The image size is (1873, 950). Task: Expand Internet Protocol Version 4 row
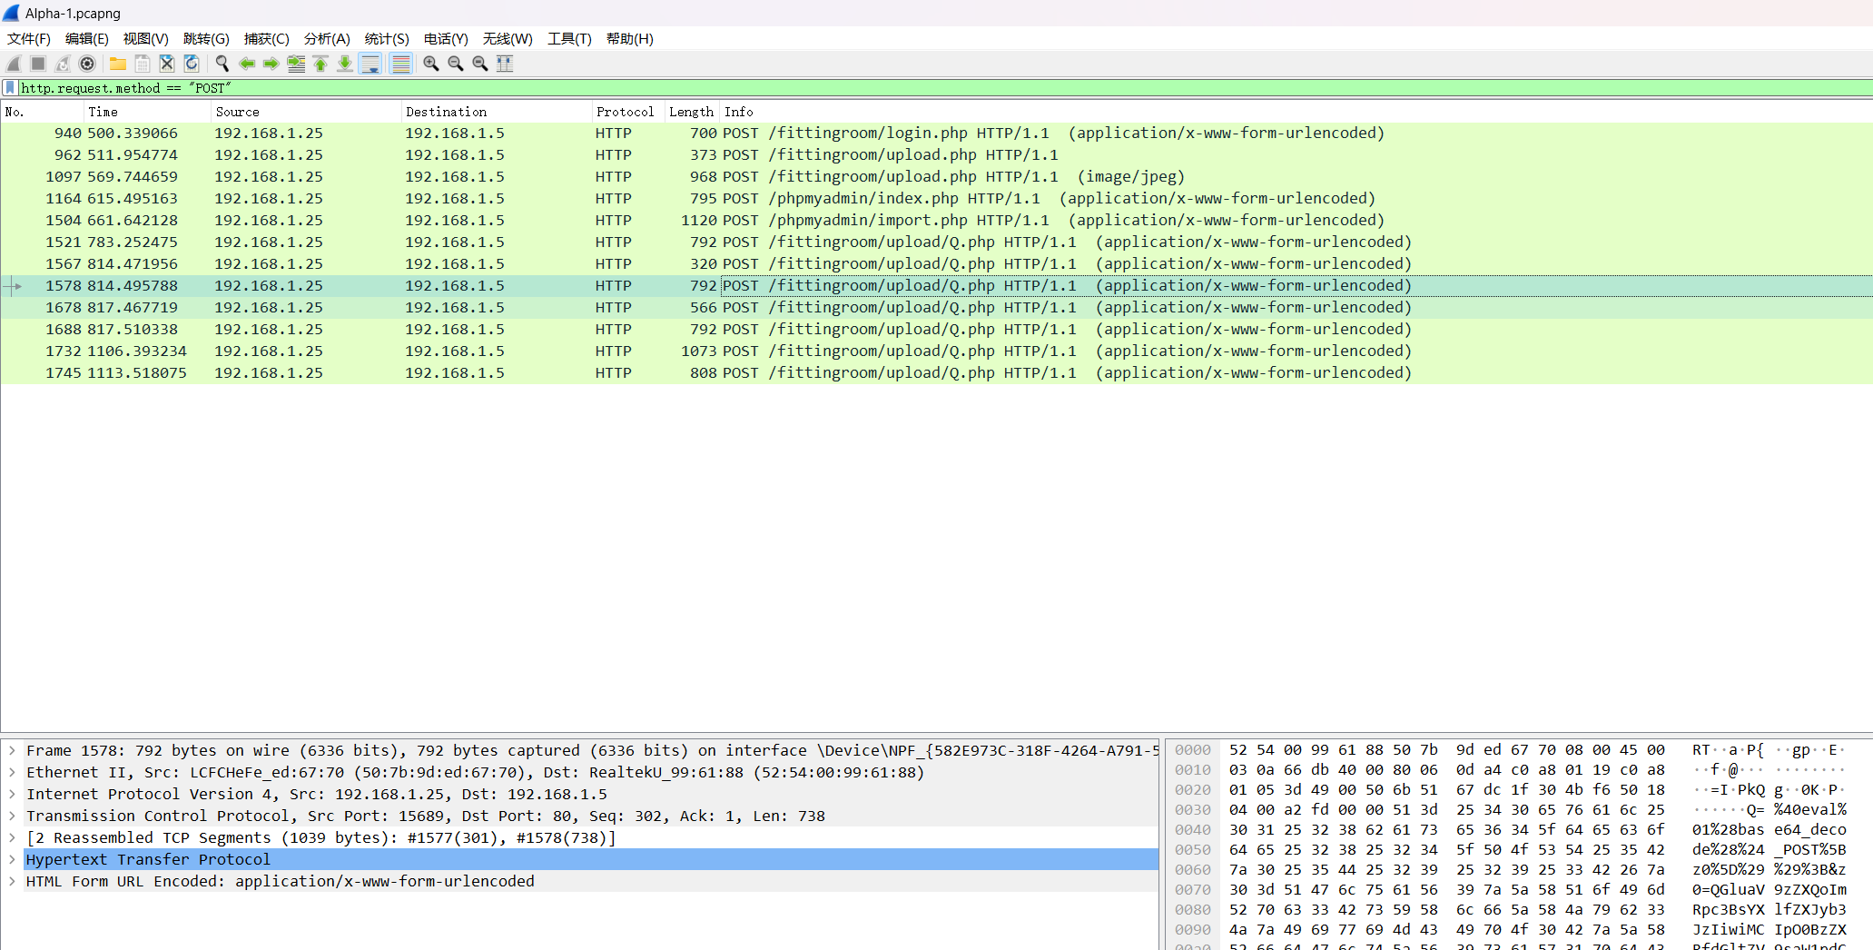(x=12, y=794)
